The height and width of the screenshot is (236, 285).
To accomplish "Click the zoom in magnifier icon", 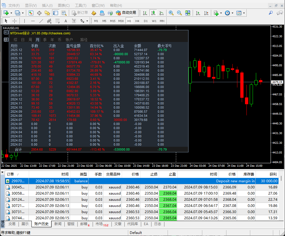I will pos(171,13).
